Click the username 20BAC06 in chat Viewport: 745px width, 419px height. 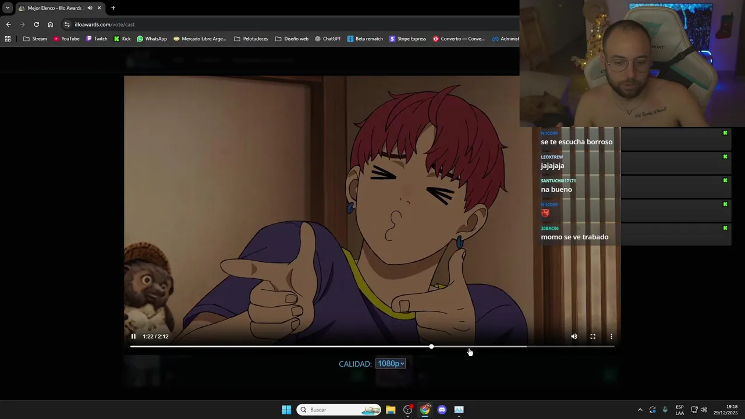[x=549, y=228]
